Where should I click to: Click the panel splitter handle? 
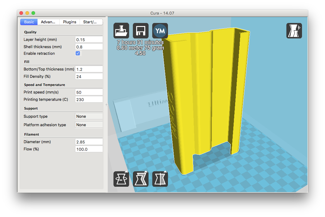click(106, 105)
